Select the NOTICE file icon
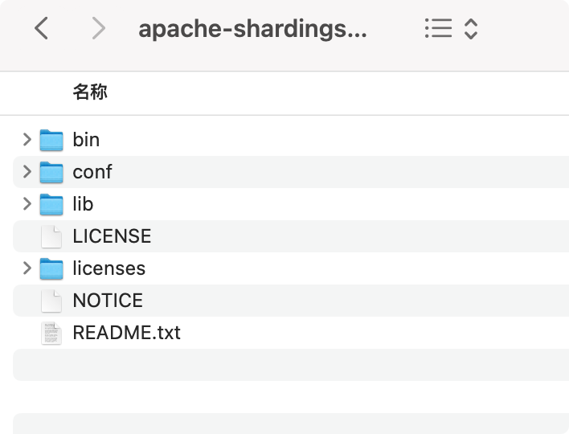This screenshot has height=434, width=569. 51,301
